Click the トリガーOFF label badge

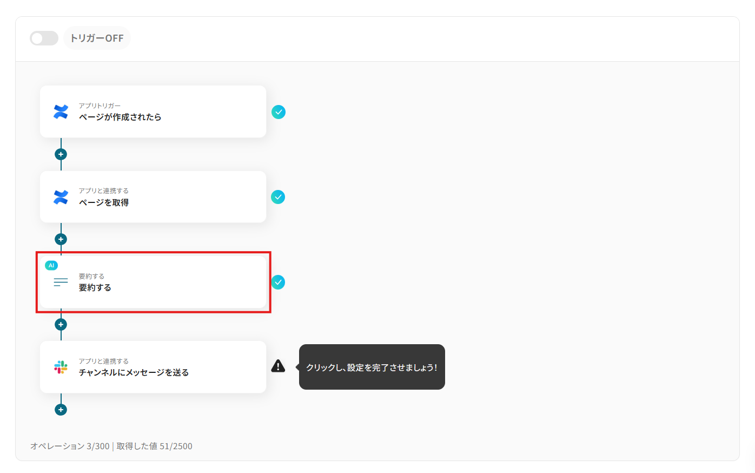click(x=97, y=38)
